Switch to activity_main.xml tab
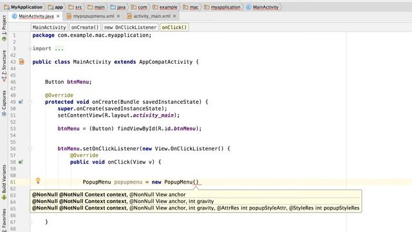412x232 pixels. (152, 16)
